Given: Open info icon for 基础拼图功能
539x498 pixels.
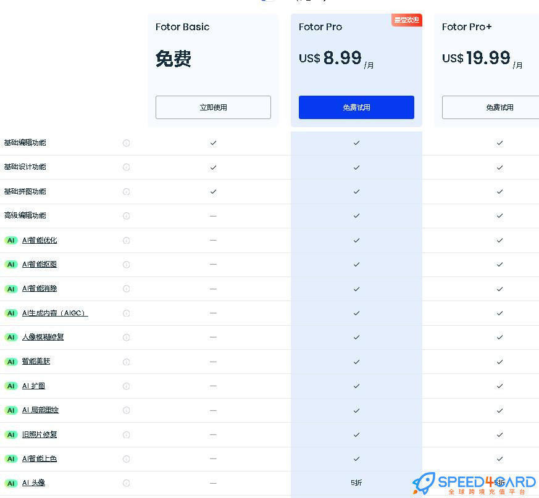Looking at the screenshot, I should click(126, 191).
